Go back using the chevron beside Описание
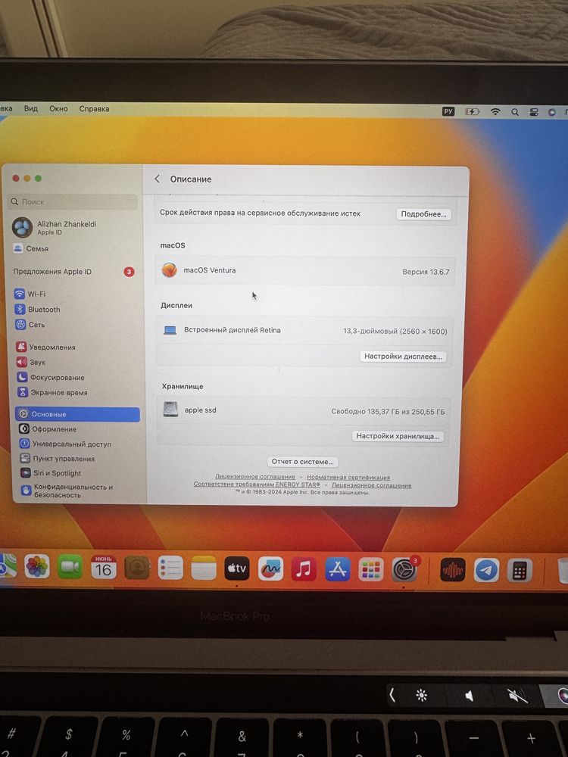Image resolution: width=568 pixels, height=757 pixels. click(158, 179)
